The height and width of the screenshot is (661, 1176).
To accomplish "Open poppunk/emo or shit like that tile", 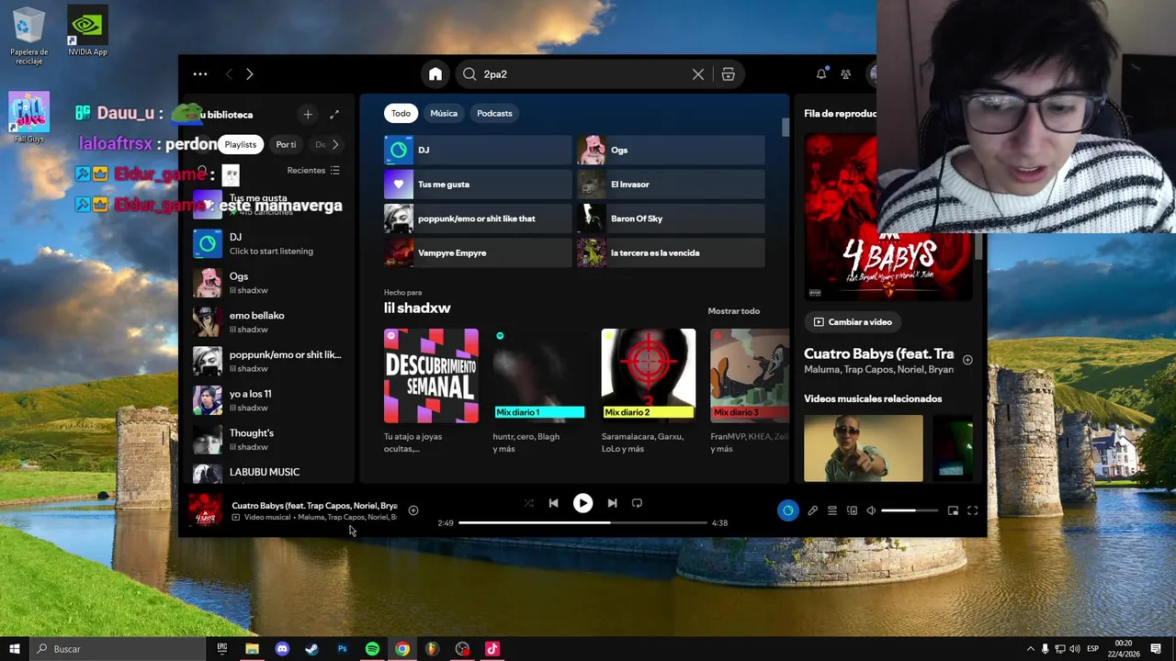I will tap(478, 218).
